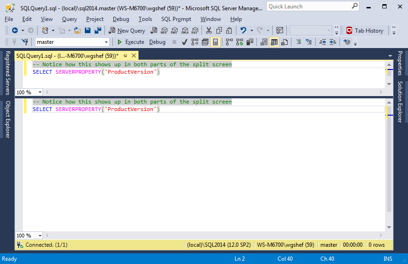
Task: Uncomment the selected lines
Action: 309,42
